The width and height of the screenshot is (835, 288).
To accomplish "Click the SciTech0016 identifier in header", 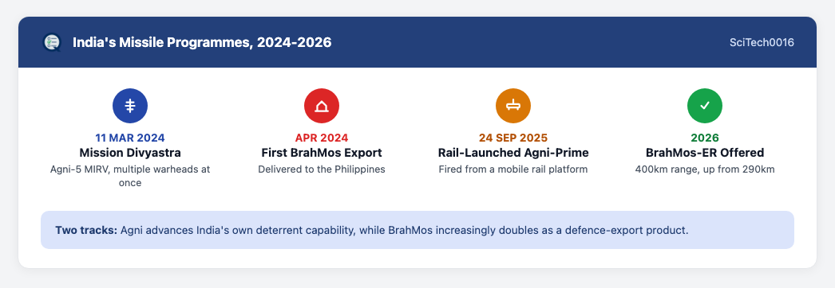I will [762, 42].
